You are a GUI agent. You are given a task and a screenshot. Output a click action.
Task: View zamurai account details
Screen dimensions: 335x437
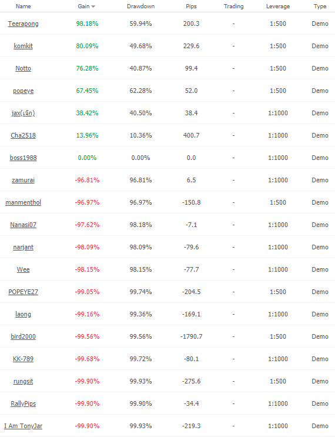tap(23, 180)
